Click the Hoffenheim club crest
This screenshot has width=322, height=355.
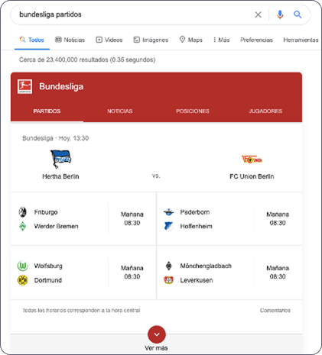click(168, 226)
